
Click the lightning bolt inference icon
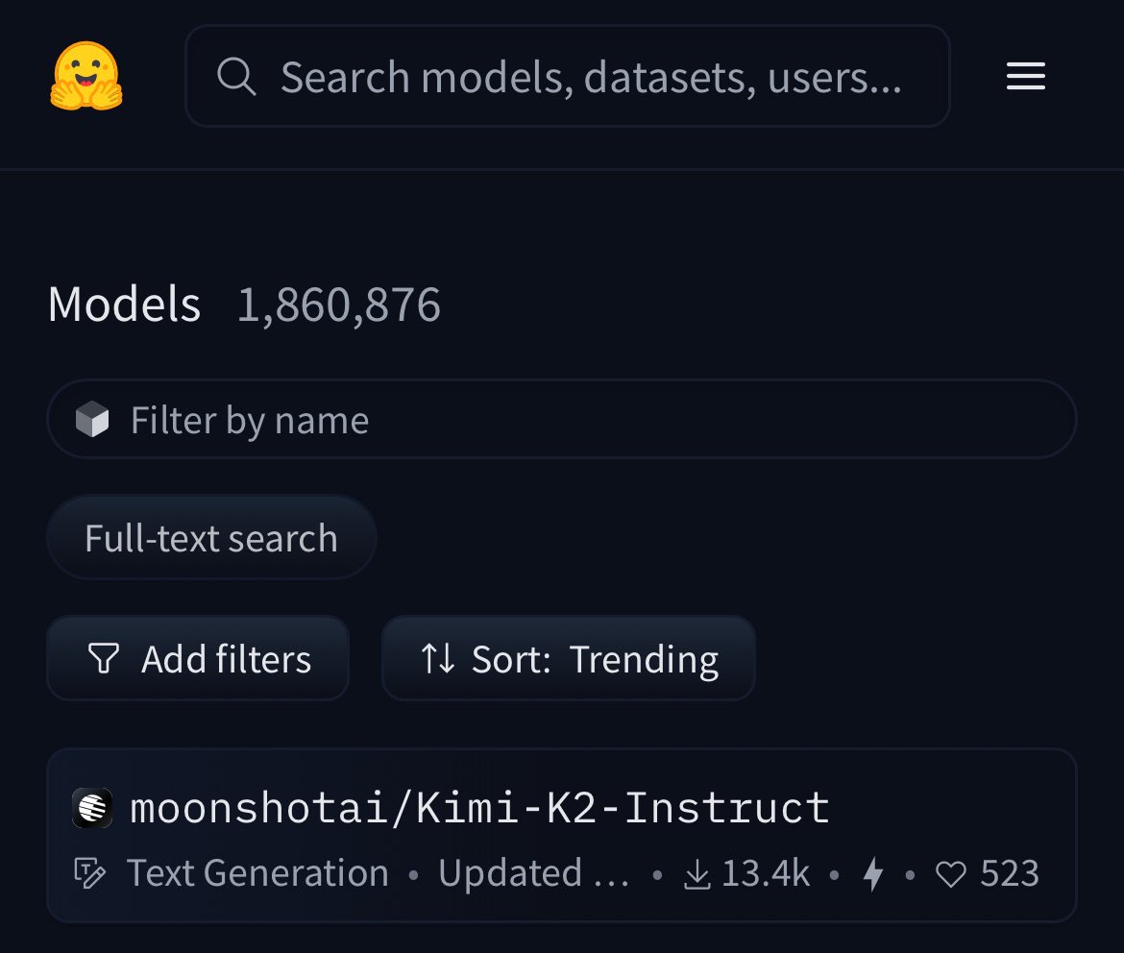pyautogui.click(x=873, y=874)
